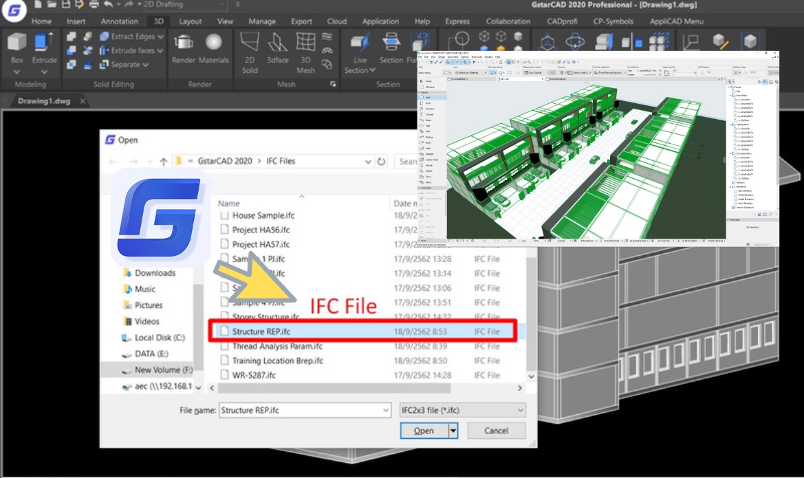The image size is (804, 478).
Task: Expand the Separate dropdown
Action: 146,65
